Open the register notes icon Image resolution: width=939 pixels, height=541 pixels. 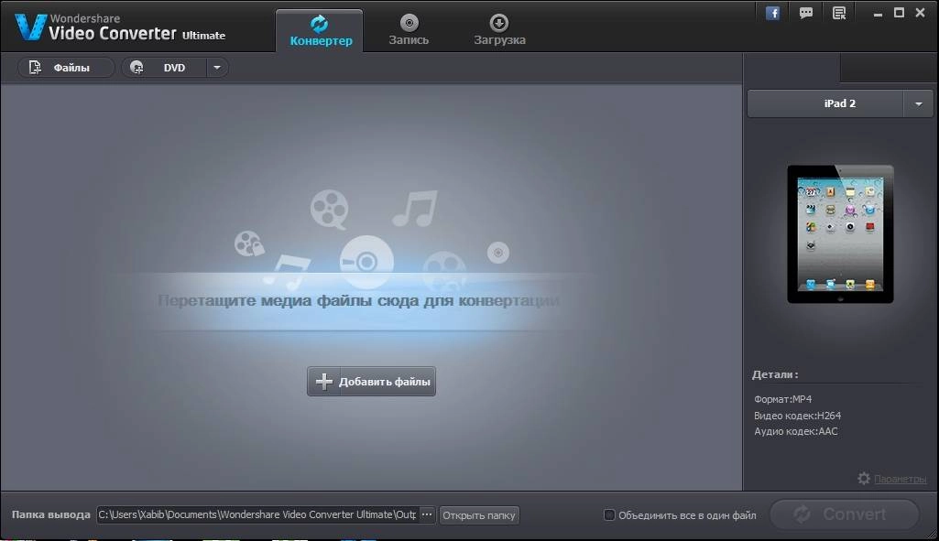point(839,13)
